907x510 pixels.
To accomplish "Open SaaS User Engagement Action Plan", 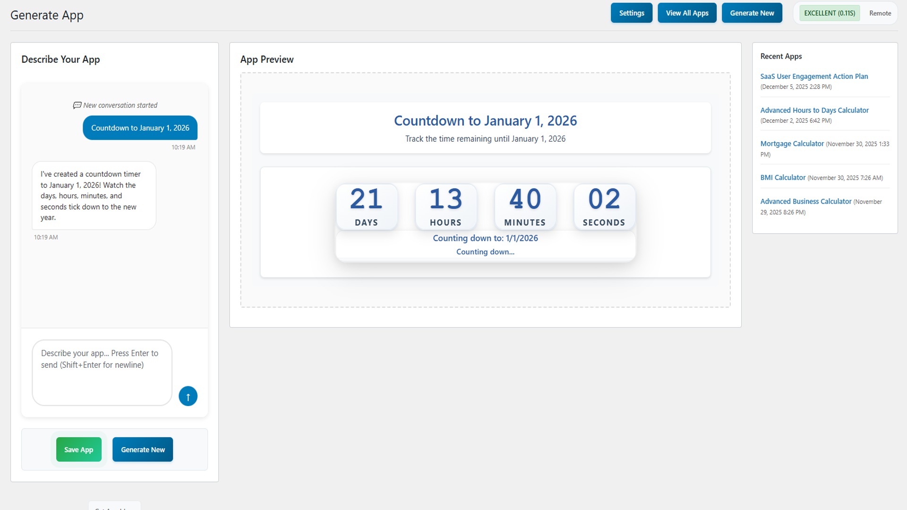I will pyautogui.click(x=814, y=76).
